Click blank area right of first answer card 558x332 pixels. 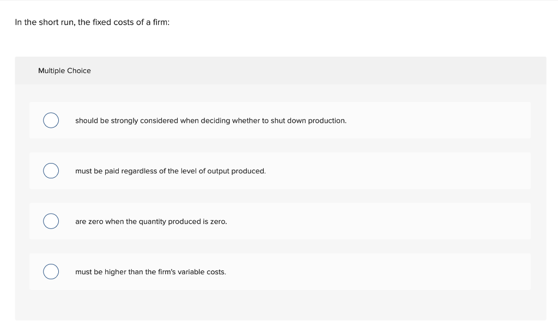coord(438,120)
